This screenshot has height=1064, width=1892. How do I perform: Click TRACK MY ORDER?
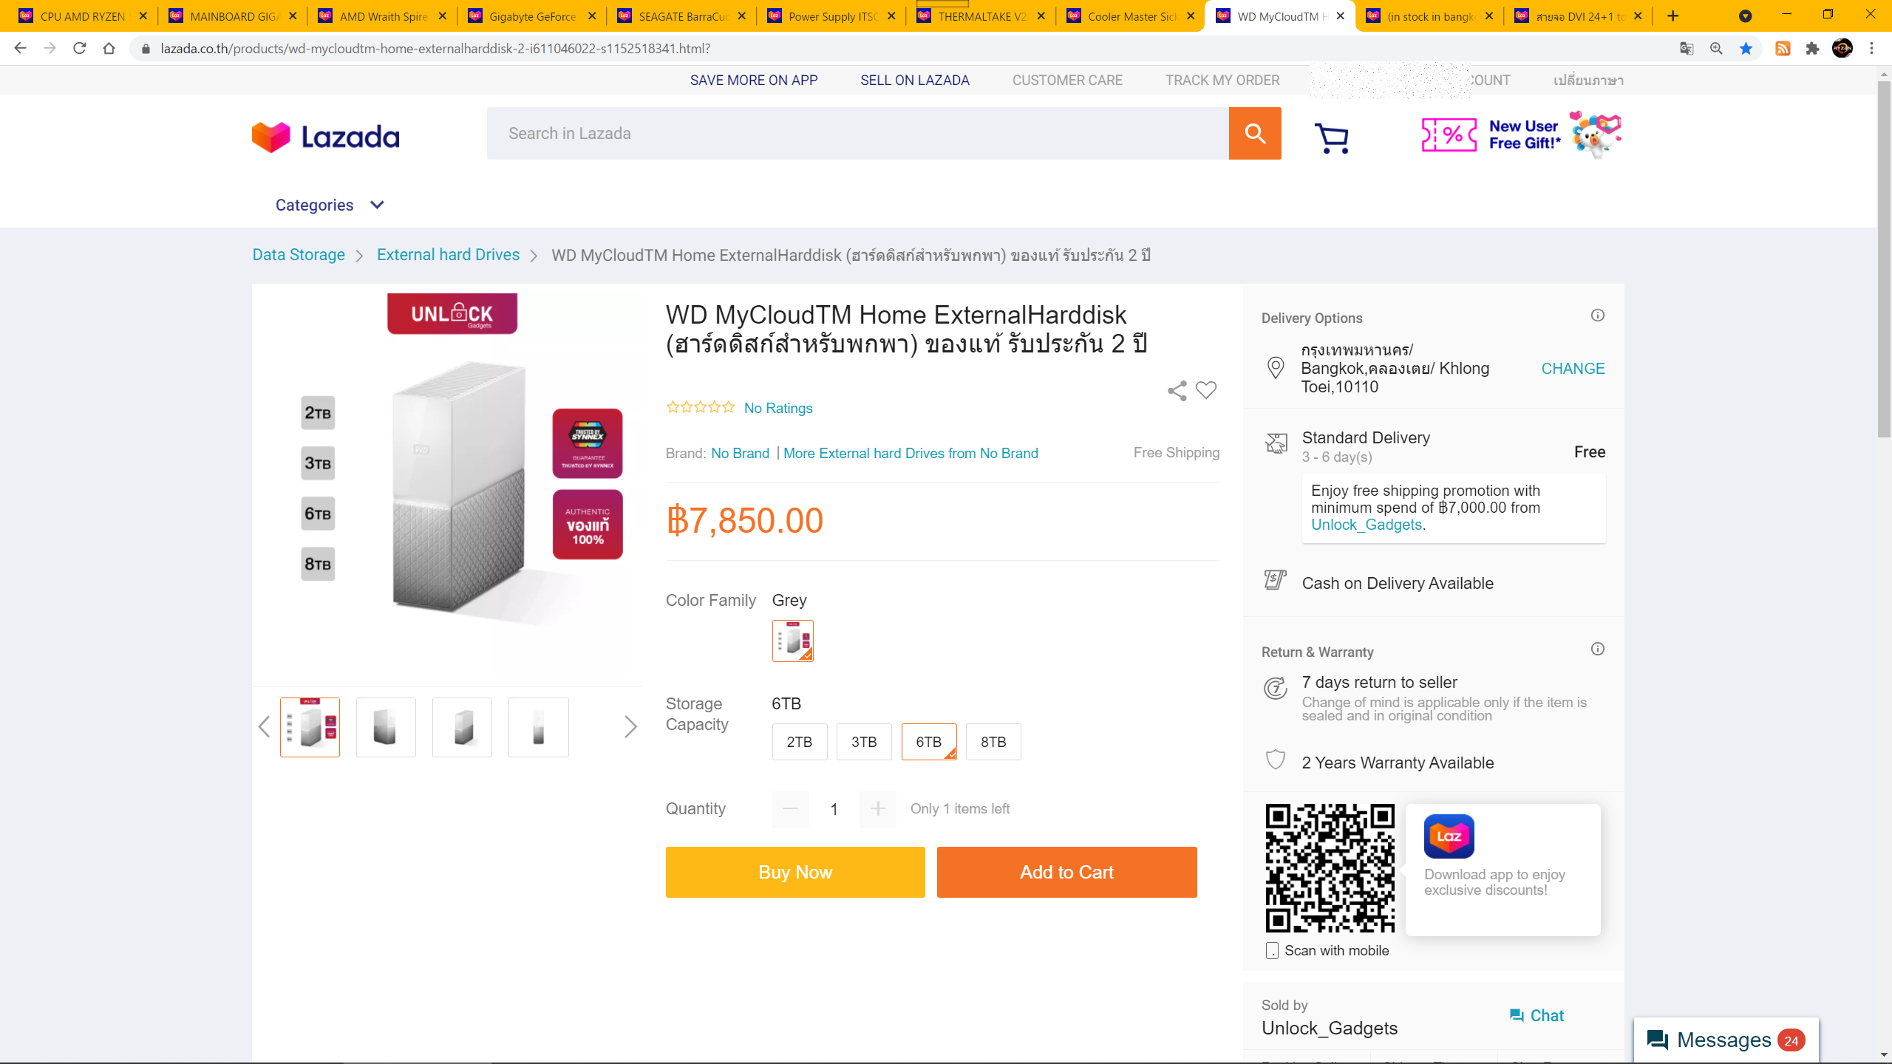(x=1222, y=80)
